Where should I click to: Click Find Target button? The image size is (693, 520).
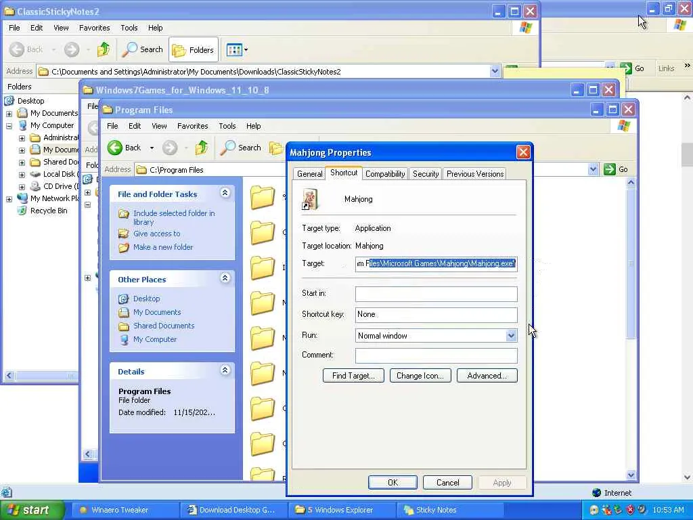pyautogui.click(x=353, y=375)
